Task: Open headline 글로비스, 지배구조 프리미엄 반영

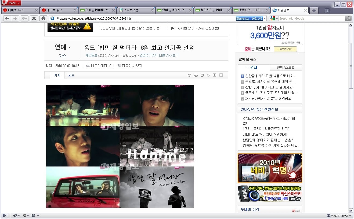Action: pos(271,93)
